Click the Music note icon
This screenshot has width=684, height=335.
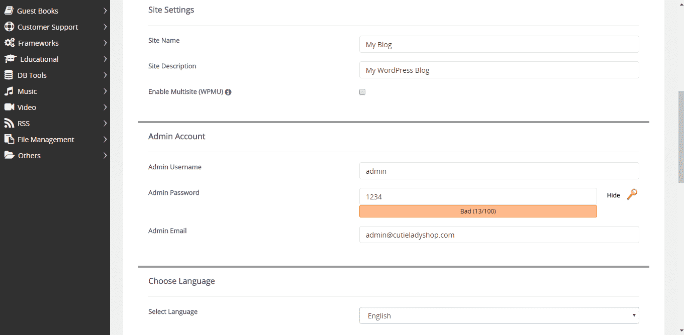click(x=9, y=91)
